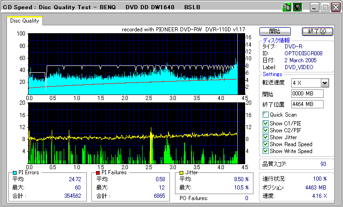Image resolution: width=343 pixels, height=207 pixels.
Task: Select the Disc Quality tab
Action: tap(25, 20)
